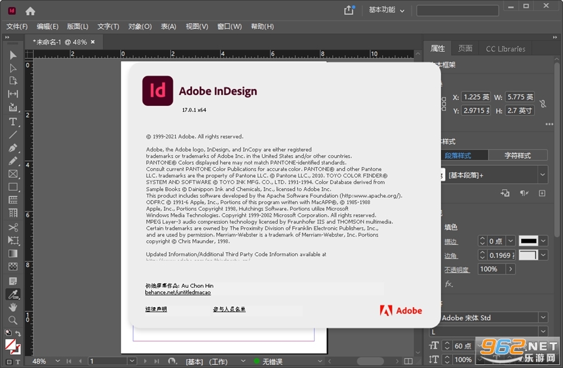Image resolution: width=563 pixels, height=368 pixels.
Task: Select the Gradient Swatch tool
Action: (x=13, y=253)
